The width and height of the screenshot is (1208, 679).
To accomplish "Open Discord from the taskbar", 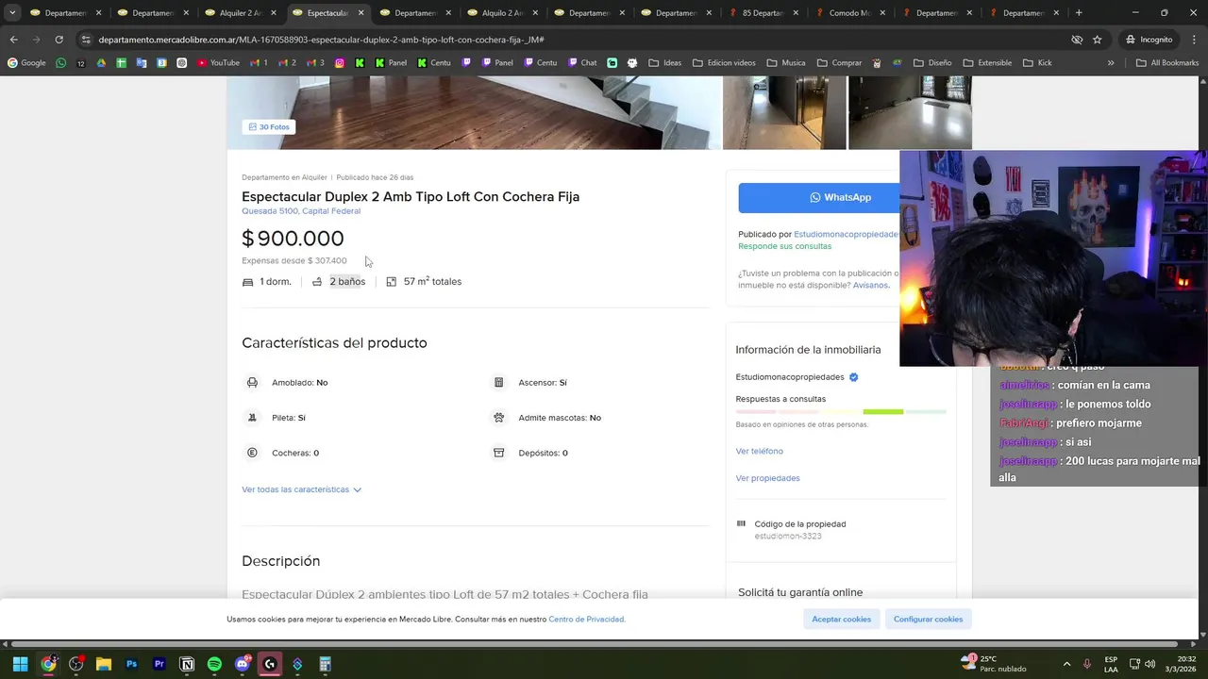I will pyautogui.click(x=243, y=664).
